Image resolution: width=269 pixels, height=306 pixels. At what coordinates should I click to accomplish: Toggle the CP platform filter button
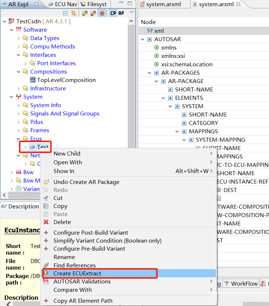click(x=113, y=13)
